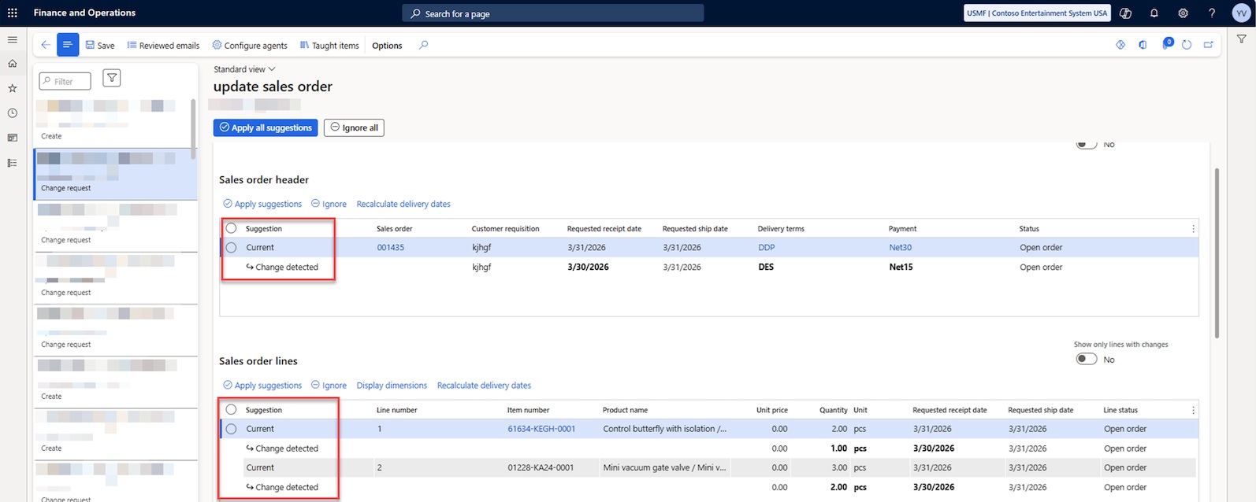
Task: Open the app launcher waffle icon
Action: [x=13, y=13]
